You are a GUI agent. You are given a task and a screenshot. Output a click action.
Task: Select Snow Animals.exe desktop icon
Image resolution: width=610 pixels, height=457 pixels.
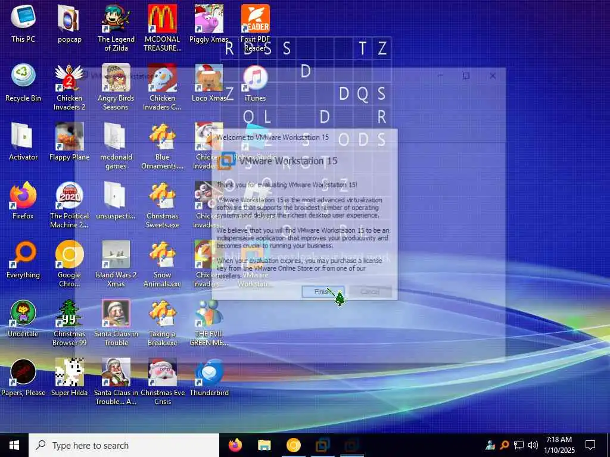coord(163,264)
